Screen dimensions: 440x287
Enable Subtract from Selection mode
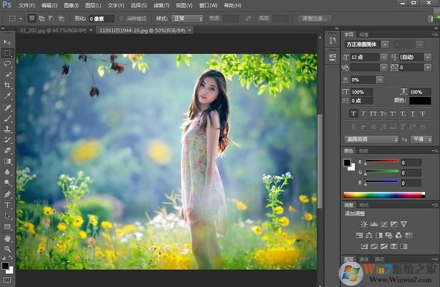click(51, 18)
